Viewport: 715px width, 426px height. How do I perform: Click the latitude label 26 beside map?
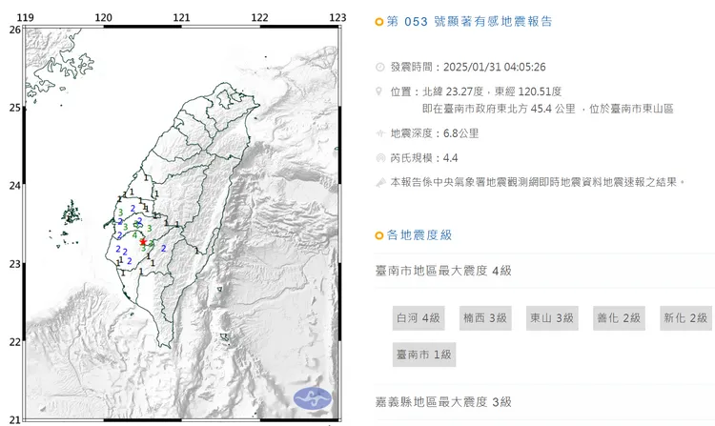click(x=14, y=30)
